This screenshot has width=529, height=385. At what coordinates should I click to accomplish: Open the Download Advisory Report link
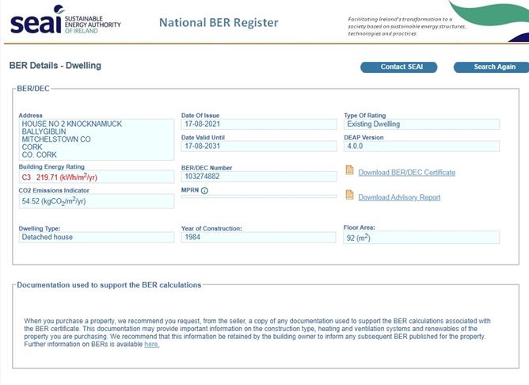click(x=399, y=197)
